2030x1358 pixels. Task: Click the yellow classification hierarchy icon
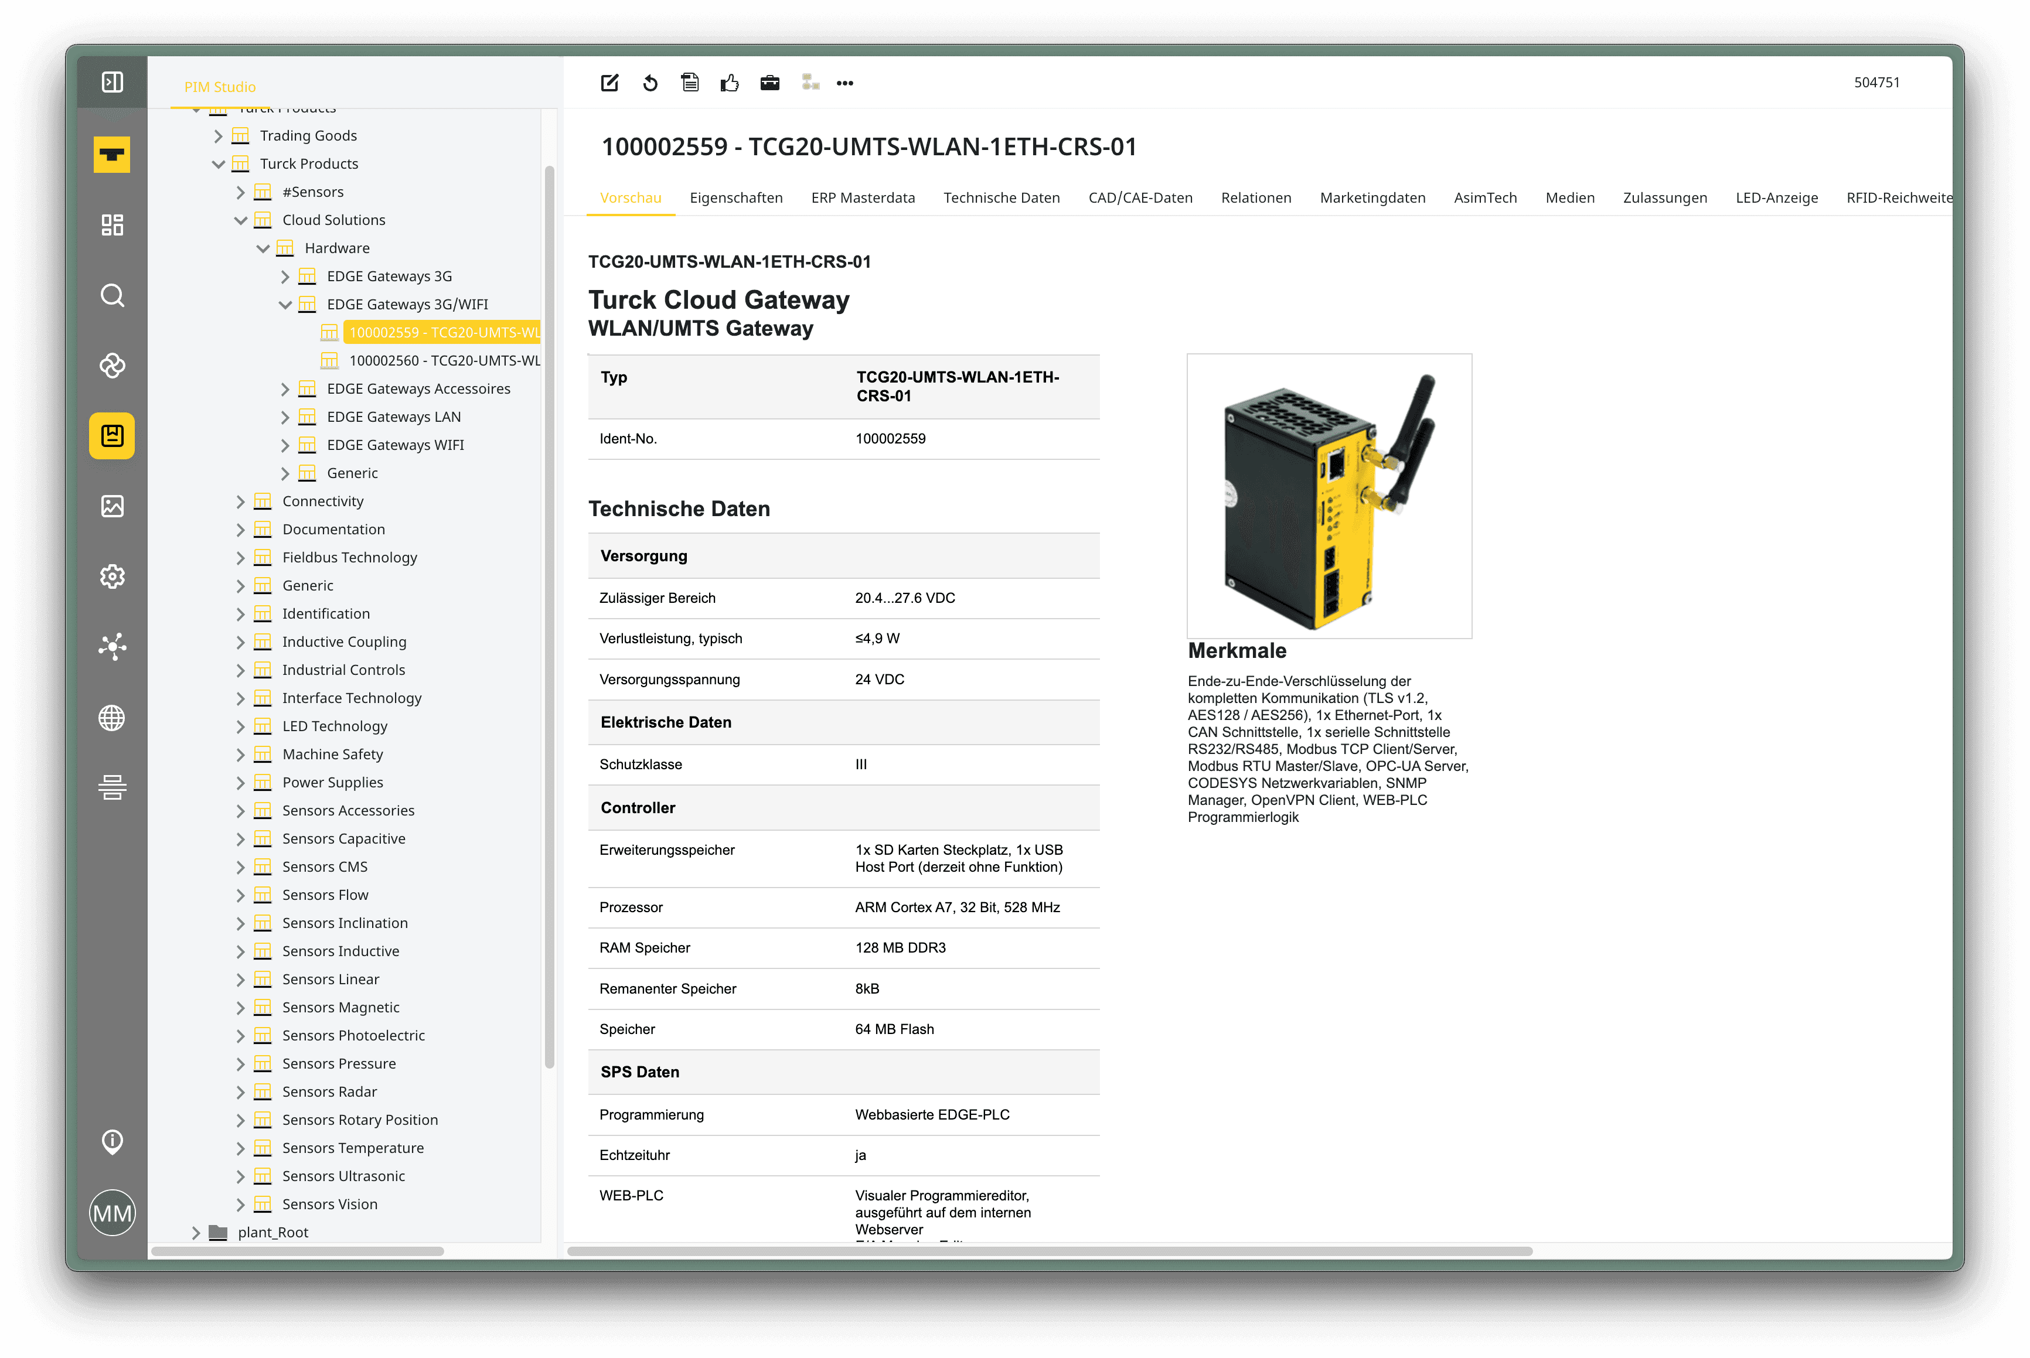(809, 82)
